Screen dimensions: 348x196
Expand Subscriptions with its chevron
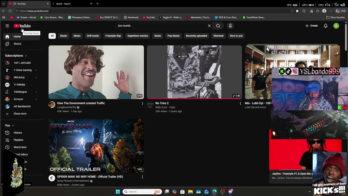click(x=26, y=56)
